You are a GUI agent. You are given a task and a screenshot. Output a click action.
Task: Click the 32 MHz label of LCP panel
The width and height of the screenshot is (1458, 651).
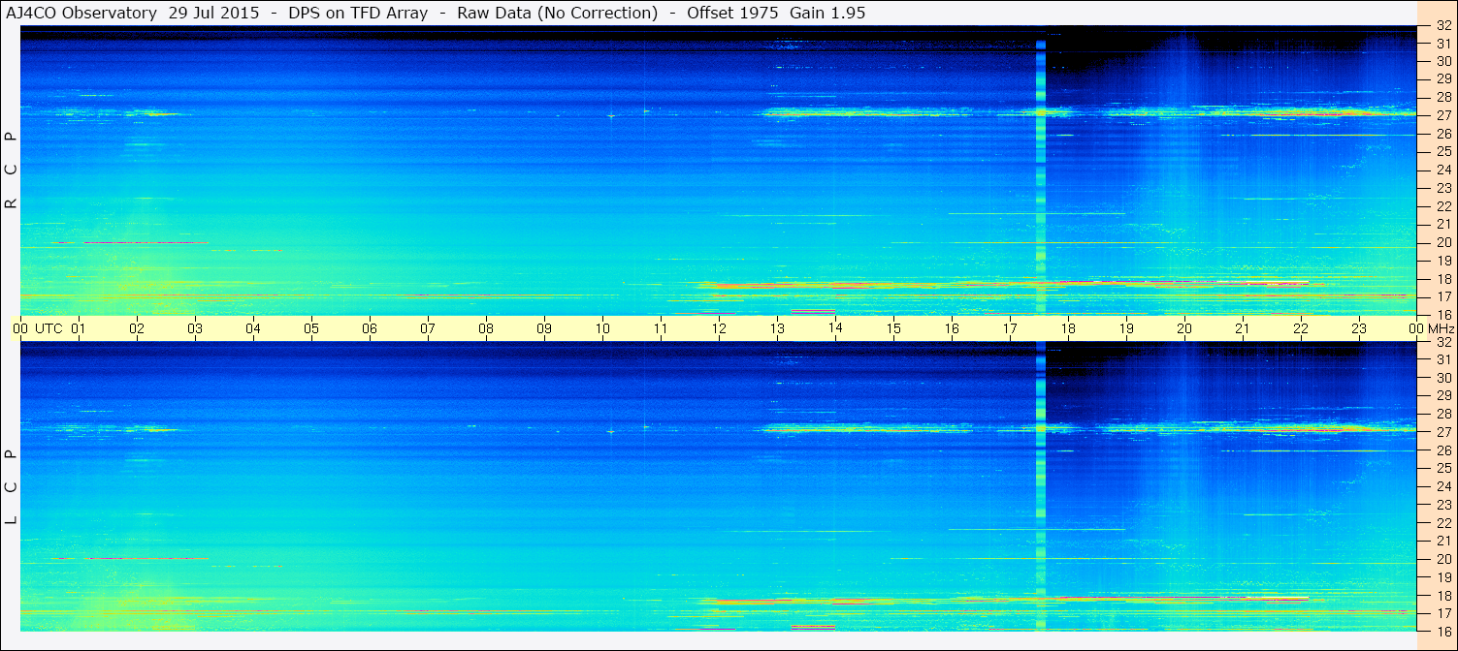(1442, 342)
